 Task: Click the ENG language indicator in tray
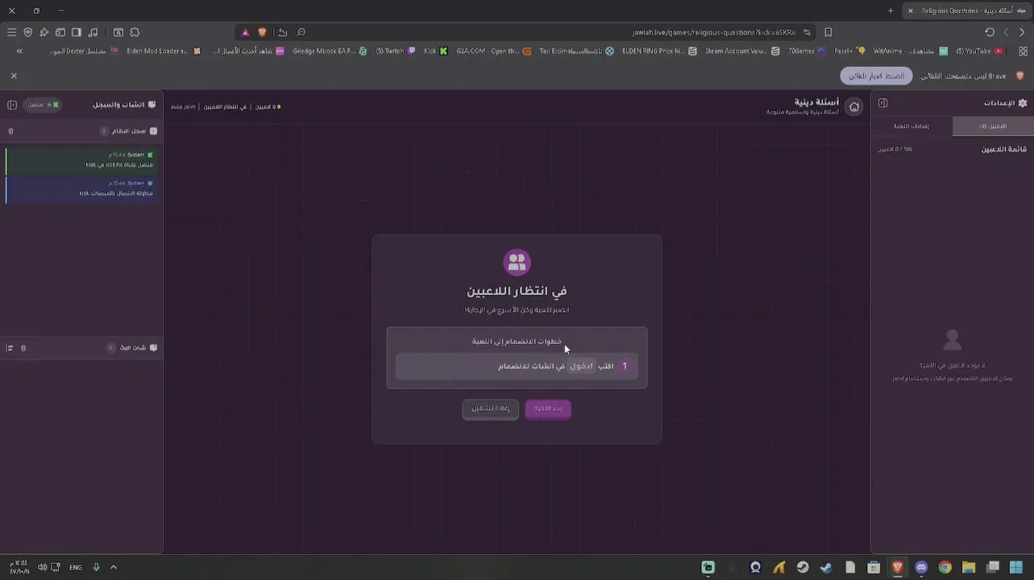click(76, 567)
